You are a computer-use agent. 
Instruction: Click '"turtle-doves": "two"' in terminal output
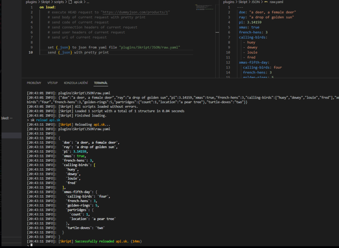tap(85, 228)
